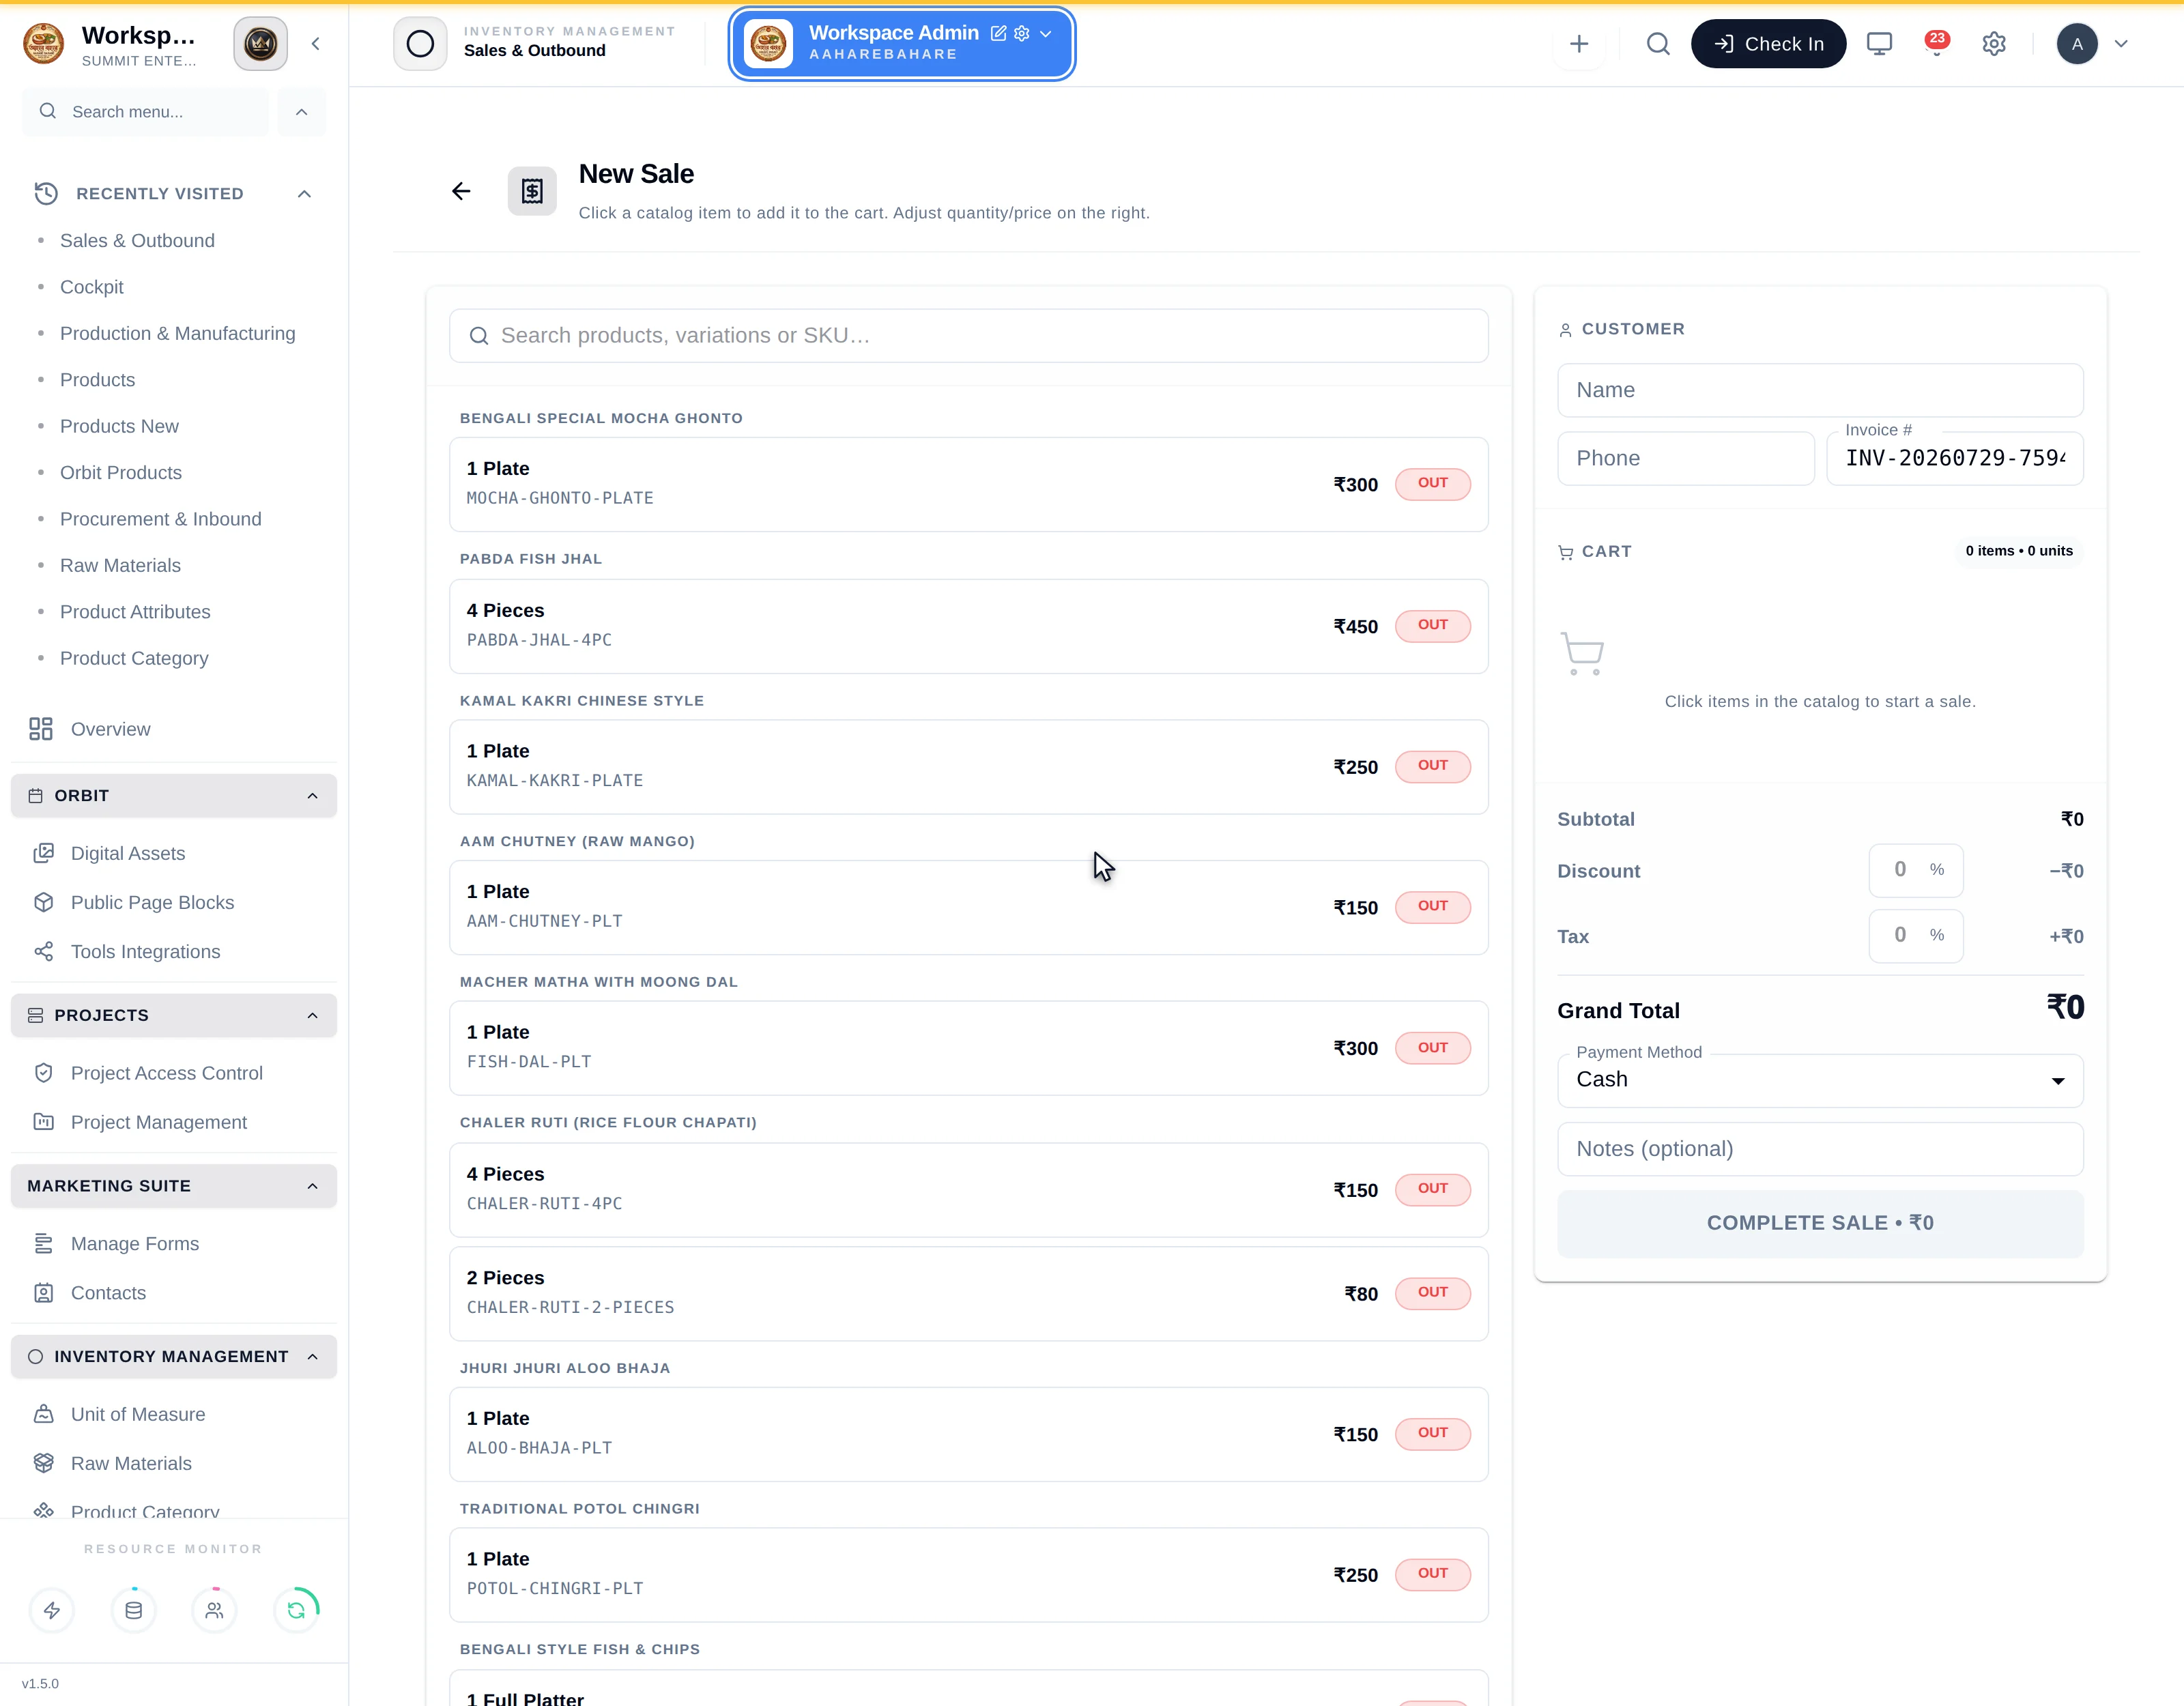Open the monitor display icon
The image size is (2184, 1706).
[x=1879, y=44]
